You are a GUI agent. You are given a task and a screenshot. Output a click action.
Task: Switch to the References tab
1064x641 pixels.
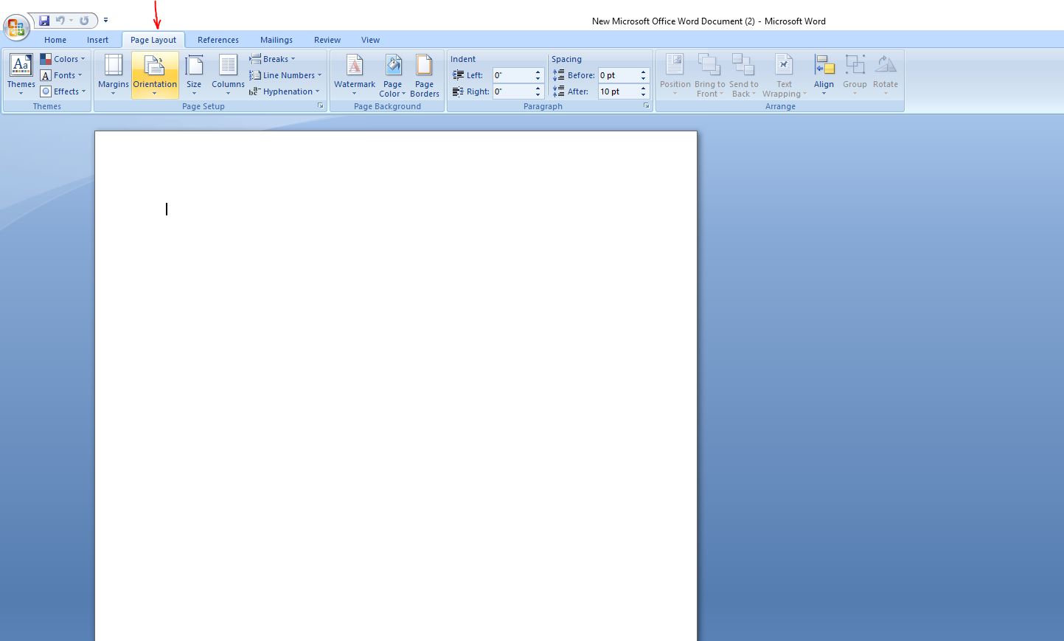pyautogui.click(x=218, y=40)
